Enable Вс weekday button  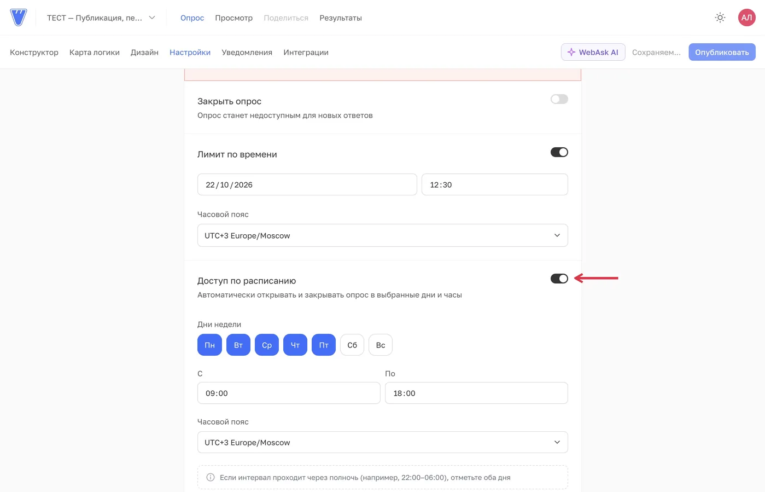click(381, 345)
